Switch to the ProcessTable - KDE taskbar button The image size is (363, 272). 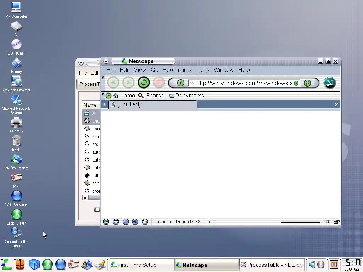(x=272, y=265)
